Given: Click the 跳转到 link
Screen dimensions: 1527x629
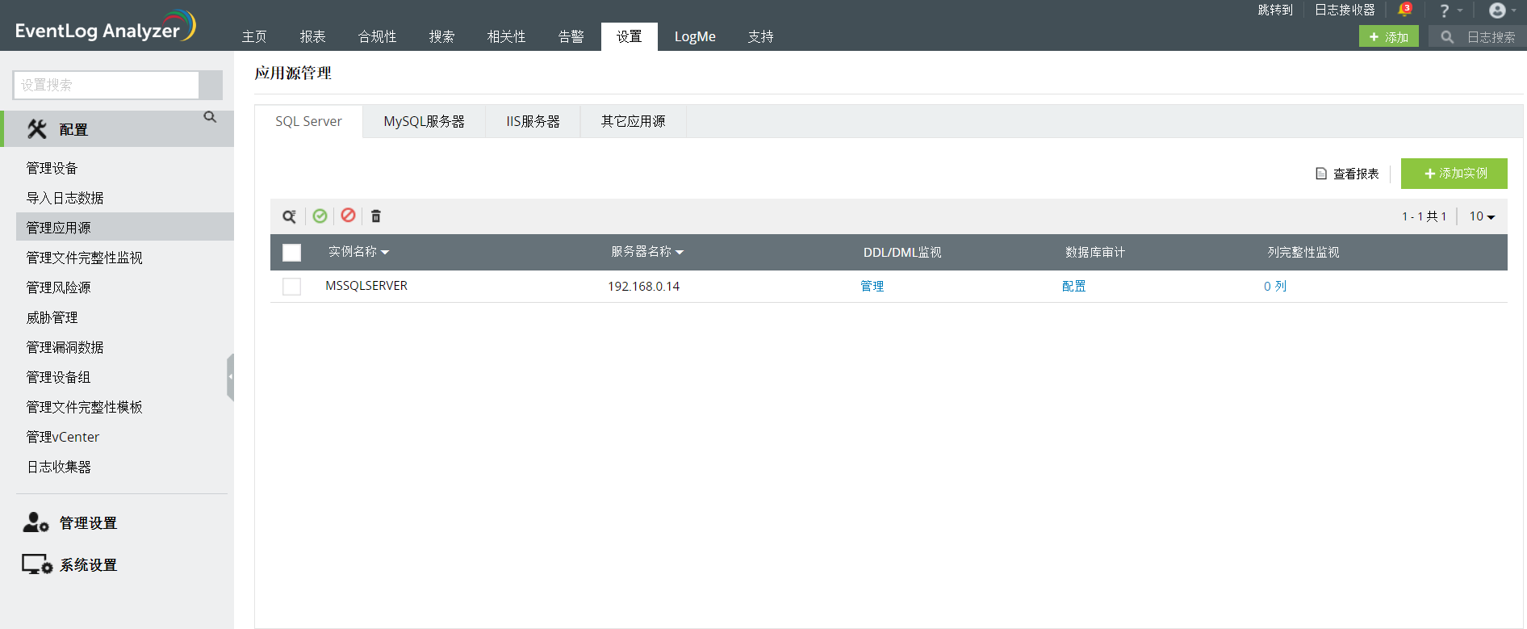Looking at the screenshot, I should pos(1275,10).
